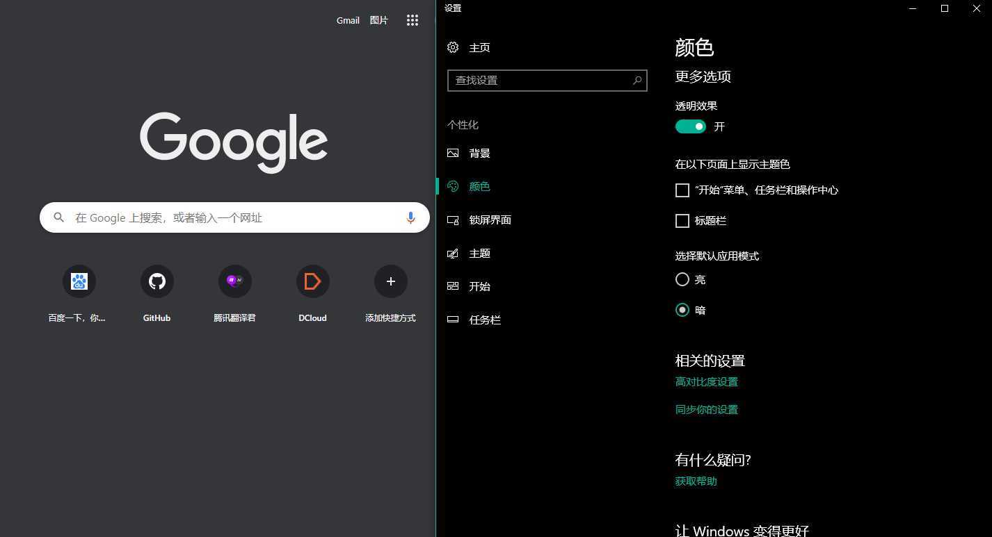This screenshot has height=537, width=992.
Task: Select the 暗 app mode radio button
Action: pyautogui.click(x=682, y=310)
